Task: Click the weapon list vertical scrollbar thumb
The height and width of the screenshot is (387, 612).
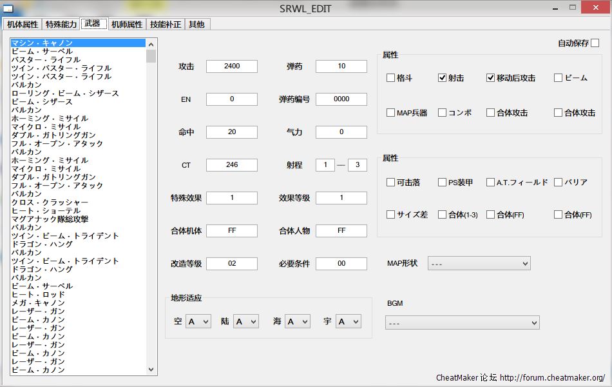Action: click(x=151, y=56)
